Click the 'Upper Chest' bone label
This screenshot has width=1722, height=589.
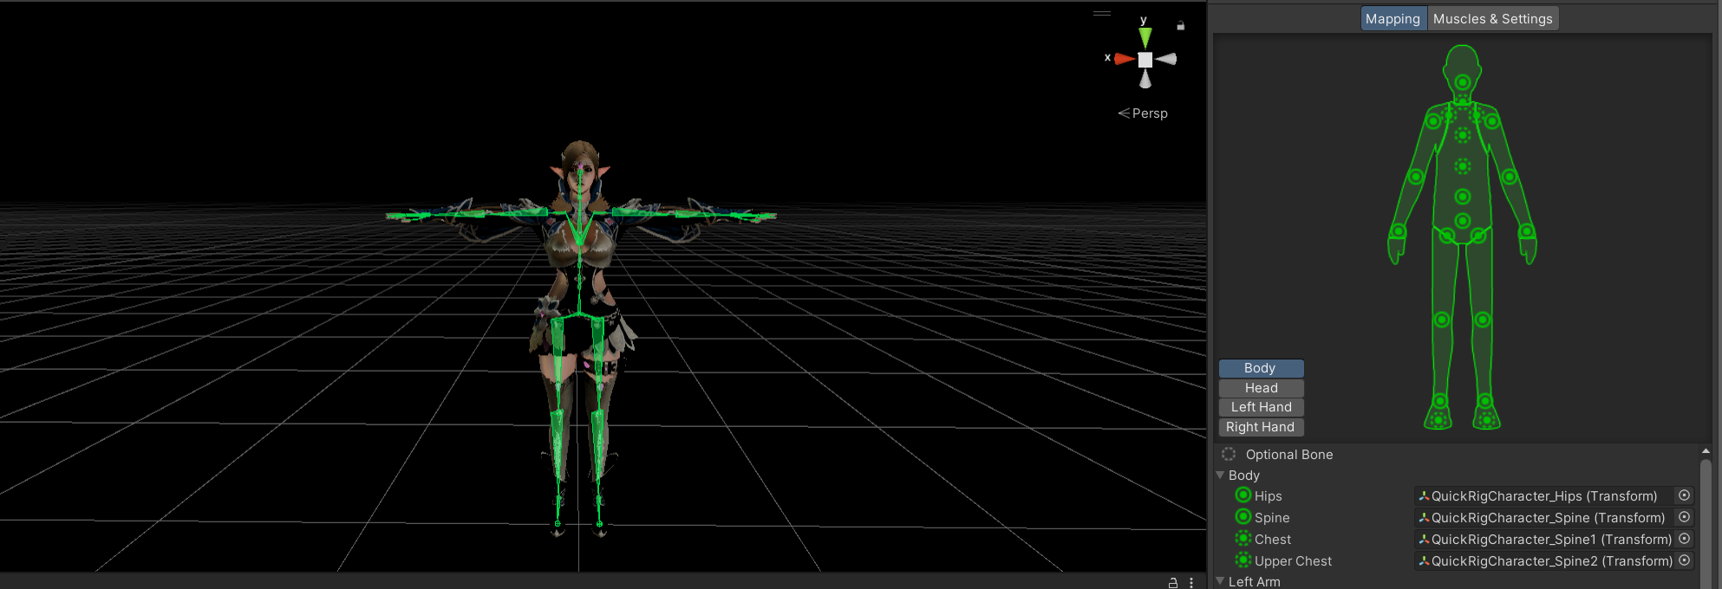coord(1293,561)
